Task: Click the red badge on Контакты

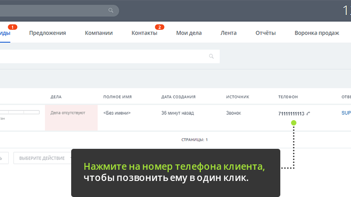Action: [x=159, y=27]
